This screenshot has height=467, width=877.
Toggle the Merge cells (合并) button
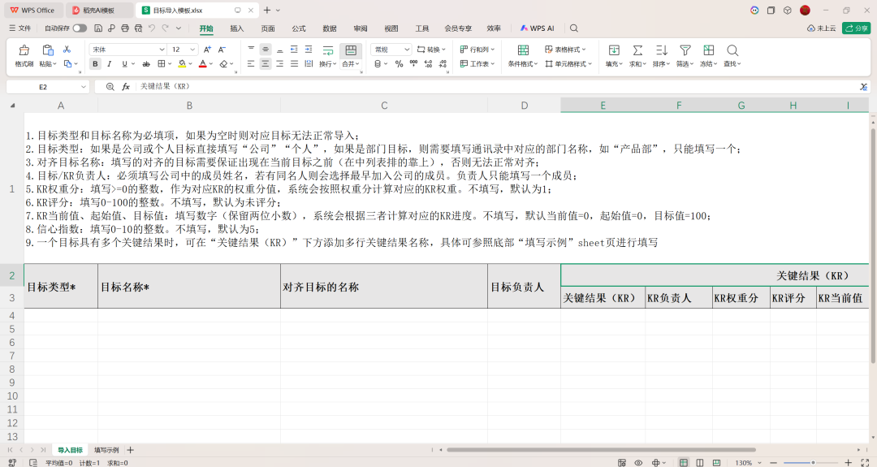(x=351, y=57)
